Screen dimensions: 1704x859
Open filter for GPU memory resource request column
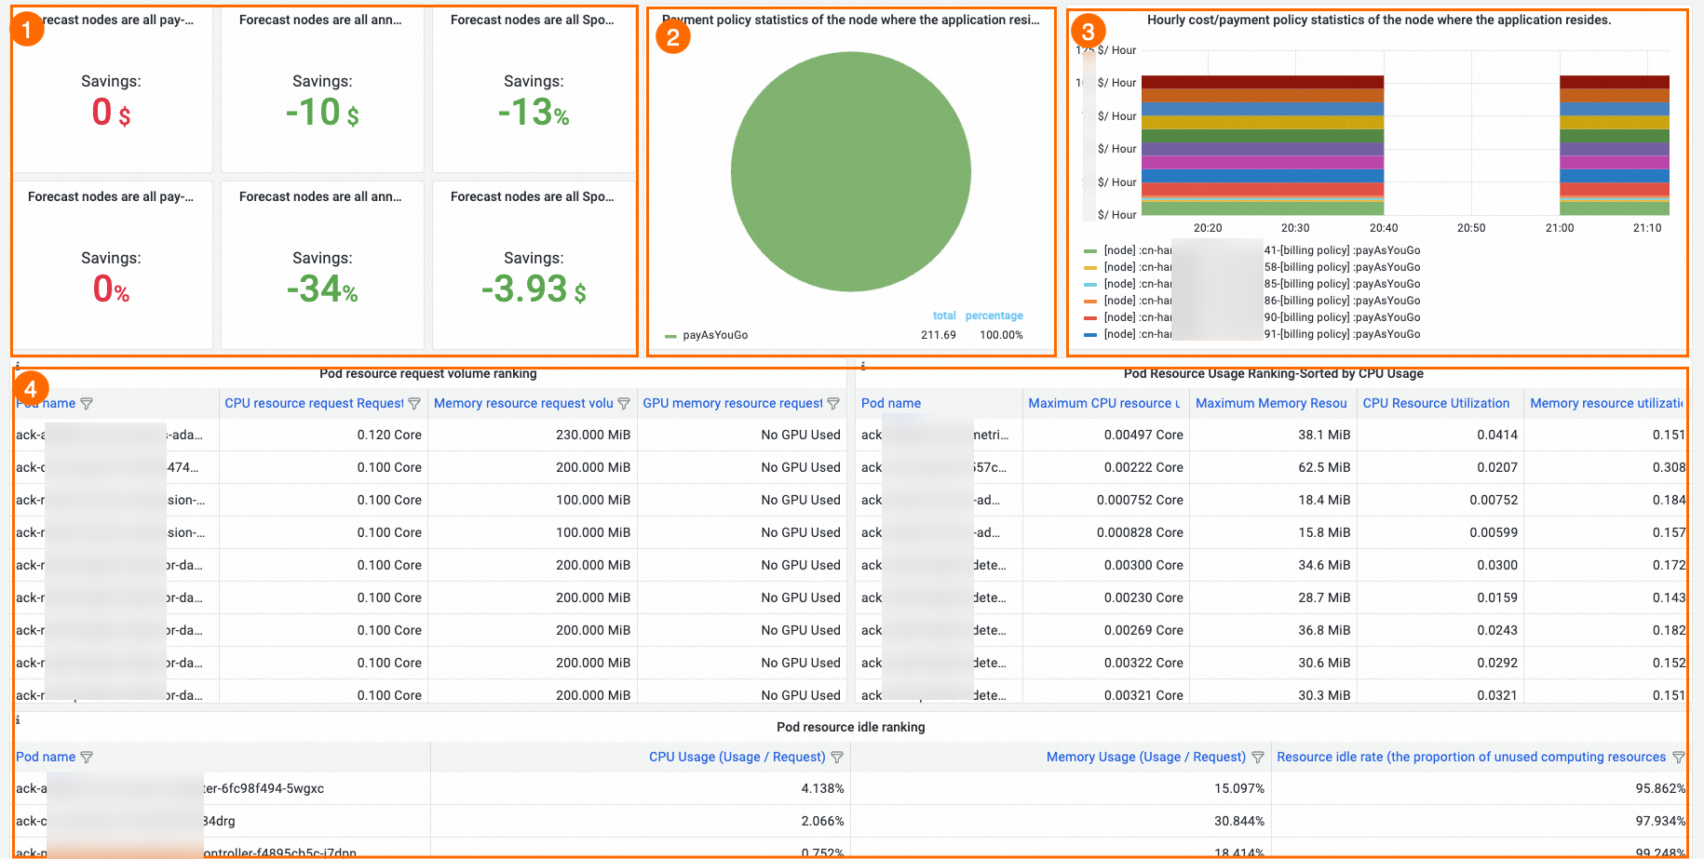click(833, 404)
